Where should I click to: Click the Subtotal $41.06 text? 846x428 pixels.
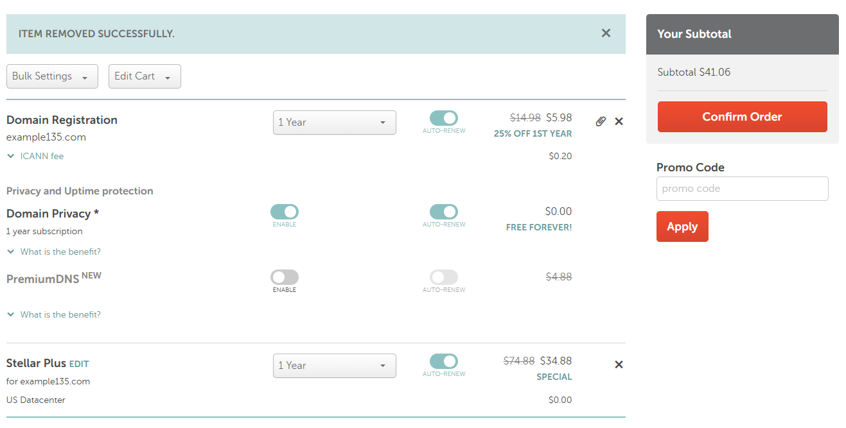[x=694, y=73]
